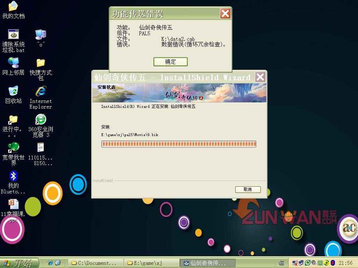Select 快捷方式包 folder icon
358x268 pixels.
click(41, 69)
